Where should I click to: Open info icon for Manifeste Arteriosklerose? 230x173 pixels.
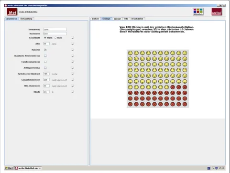(73, 56)
